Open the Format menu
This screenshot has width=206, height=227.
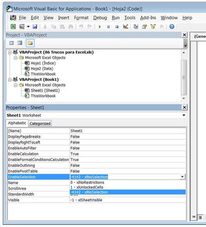pyautogui.click(x=81, y=18)
